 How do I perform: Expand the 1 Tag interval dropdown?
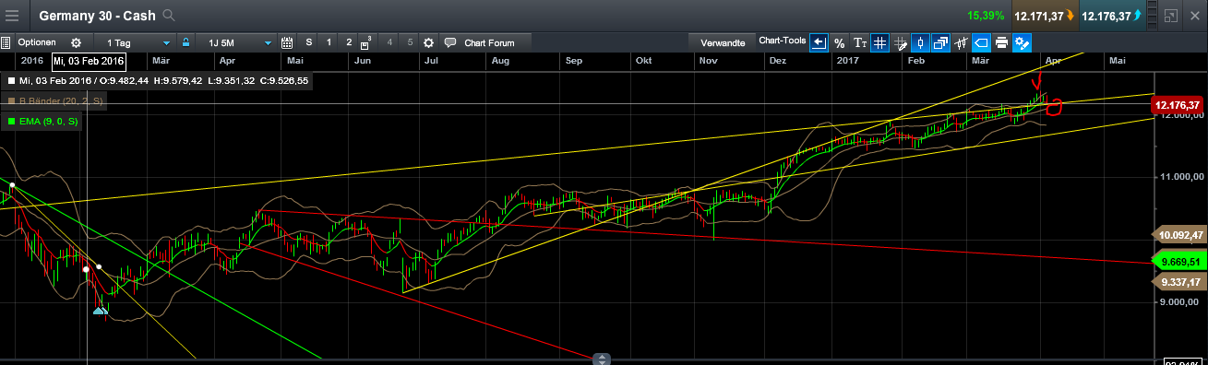point(138,43)
